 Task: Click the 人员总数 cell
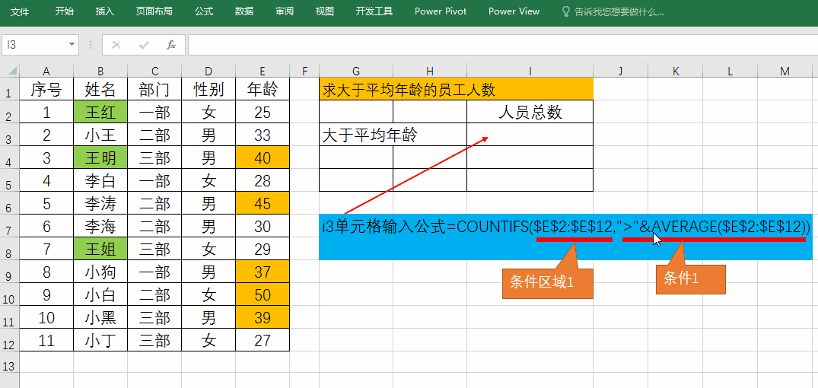(x=530, y=112)
